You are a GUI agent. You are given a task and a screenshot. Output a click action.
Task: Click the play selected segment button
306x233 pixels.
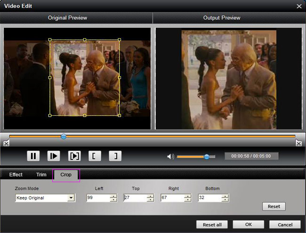click(x=74, y=156)
